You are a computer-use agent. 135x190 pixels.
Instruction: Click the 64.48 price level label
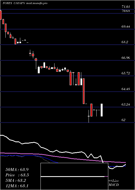(126, 89)
